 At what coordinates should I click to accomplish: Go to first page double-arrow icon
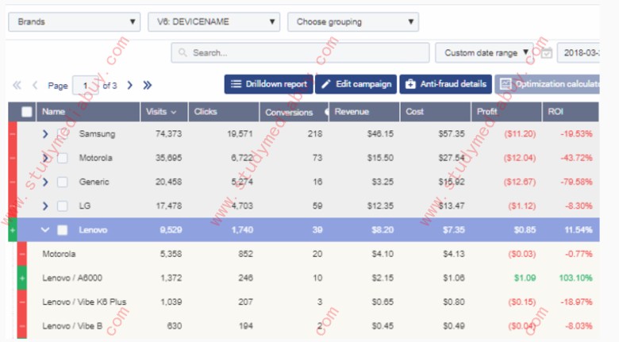[17, 86]
